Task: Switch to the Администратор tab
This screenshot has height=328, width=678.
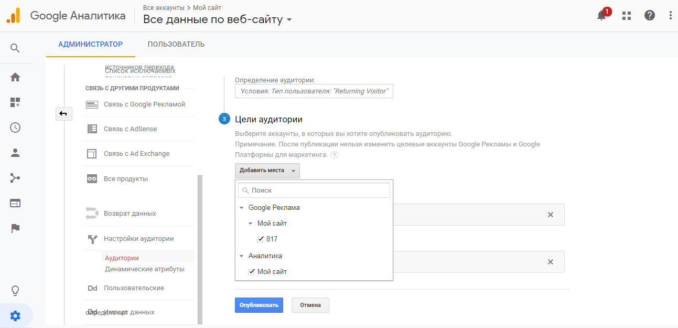Action: click(x=90, y=44)
